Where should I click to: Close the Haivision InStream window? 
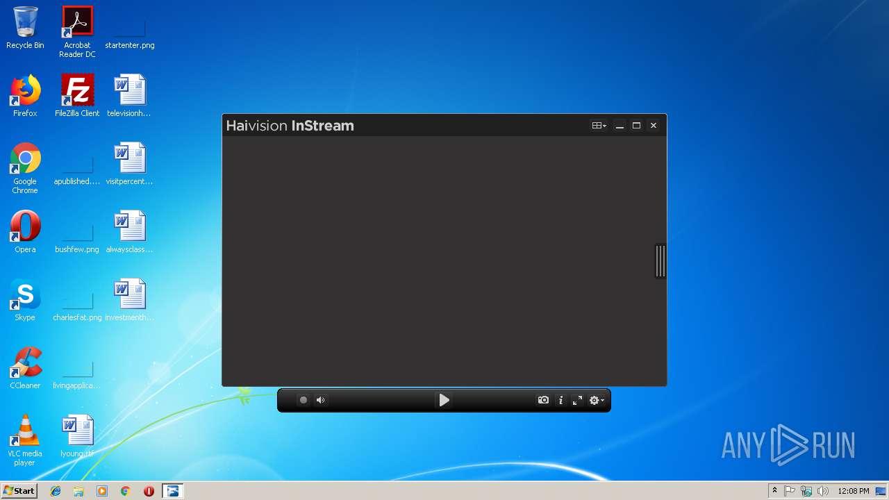pyautogui.click(x=653, y=126)
